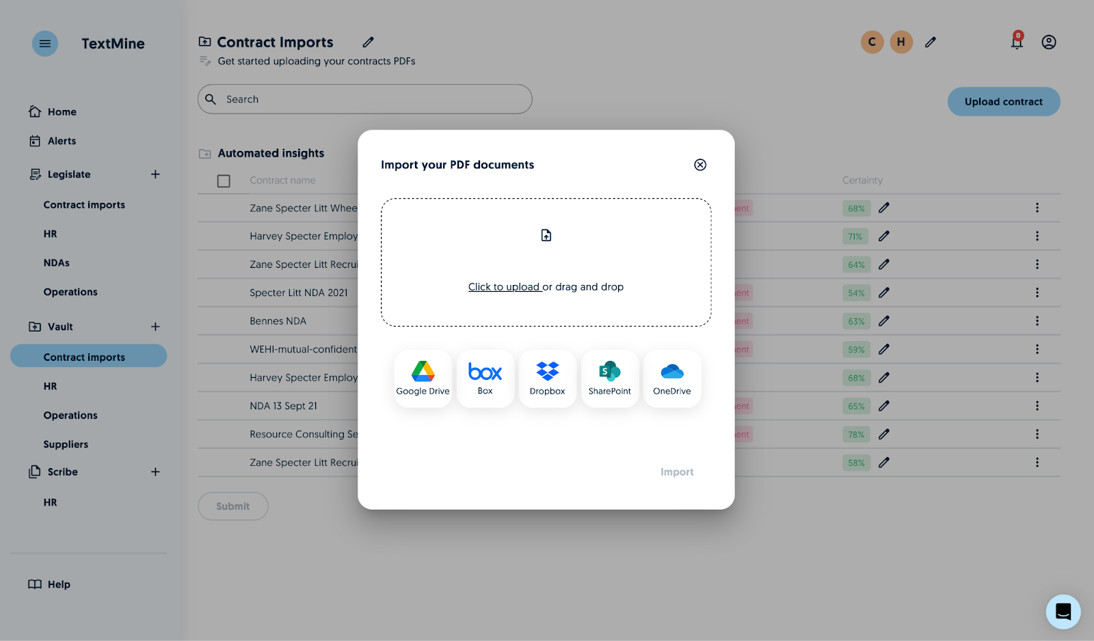Click the Search field
Screen dimensions: 1094x641
tap(364, 99)
